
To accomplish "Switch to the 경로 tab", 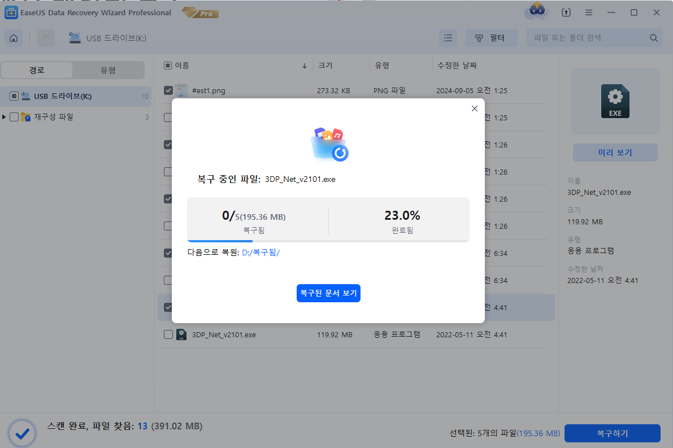I will pos(37,70).
